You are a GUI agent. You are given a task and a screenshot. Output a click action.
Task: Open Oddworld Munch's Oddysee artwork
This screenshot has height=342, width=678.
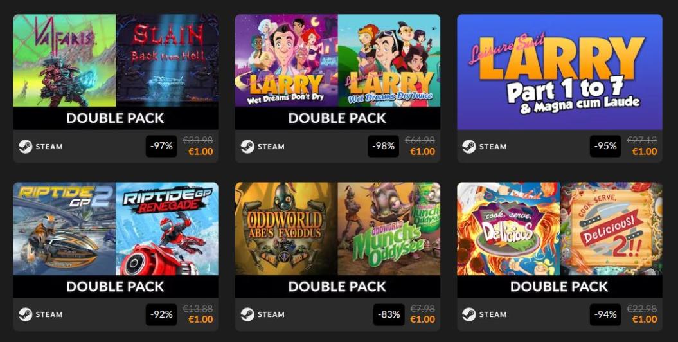(389, 229)
